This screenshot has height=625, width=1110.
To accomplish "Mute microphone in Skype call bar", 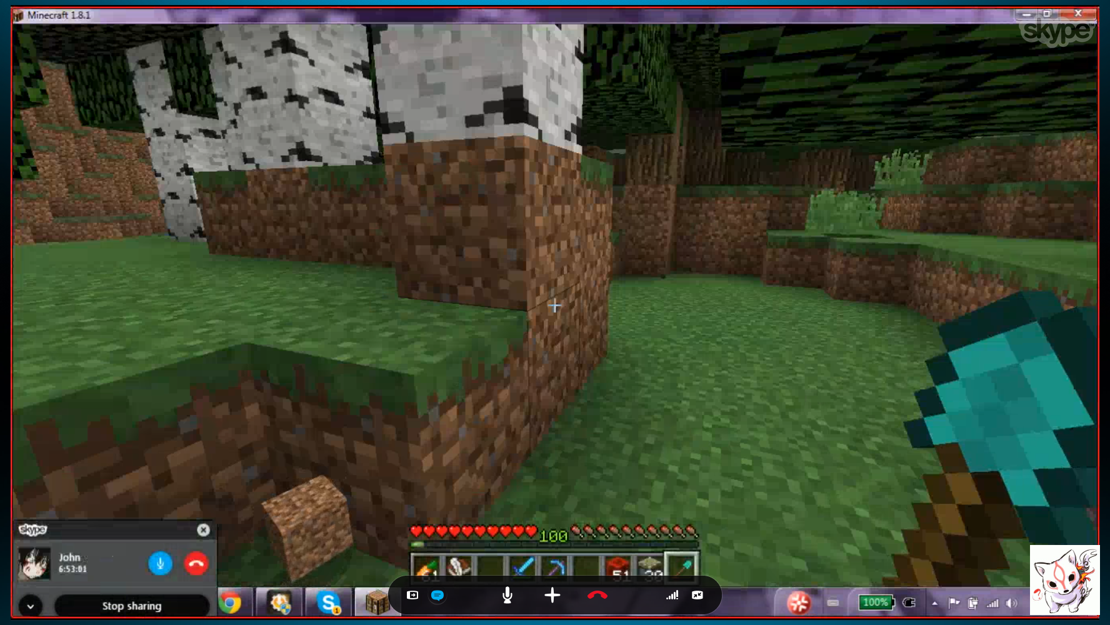I will pos(507,596).
